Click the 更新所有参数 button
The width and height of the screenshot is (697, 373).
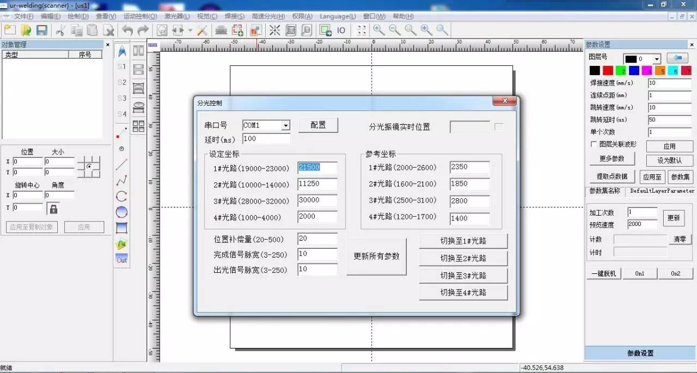(377, 256)
